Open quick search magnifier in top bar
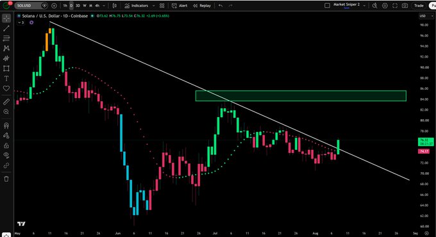436x237 pixels. pos(375,6)
